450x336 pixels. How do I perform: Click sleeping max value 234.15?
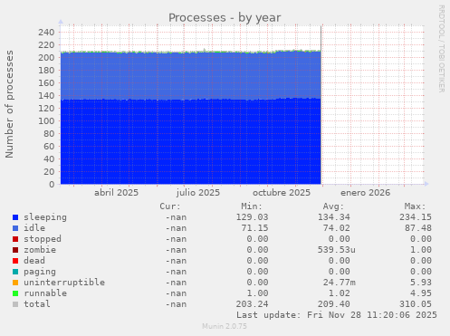click(x=416, y=217)
